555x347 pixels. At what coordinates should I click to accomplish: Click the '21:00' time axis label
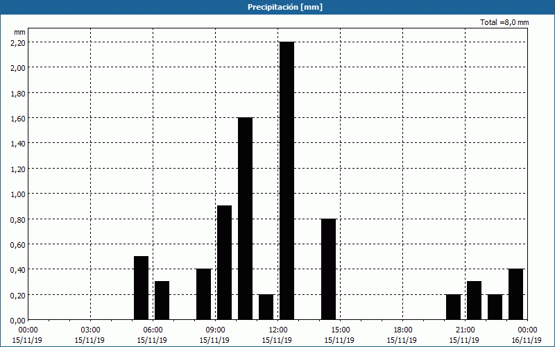(465, 330)
